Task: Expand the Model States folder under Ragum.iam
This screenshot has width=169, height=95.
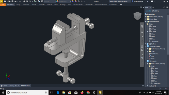Action: click(145, 17)
